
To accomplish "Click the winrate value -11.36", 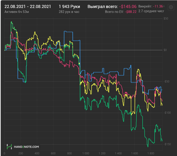I will 158,6.
